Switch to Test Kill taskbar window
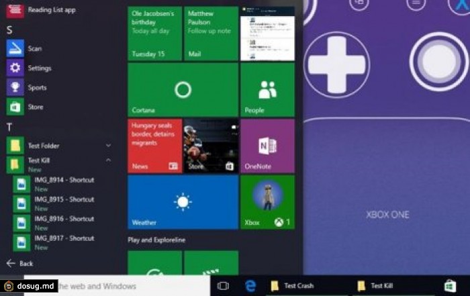 point(393,286)
